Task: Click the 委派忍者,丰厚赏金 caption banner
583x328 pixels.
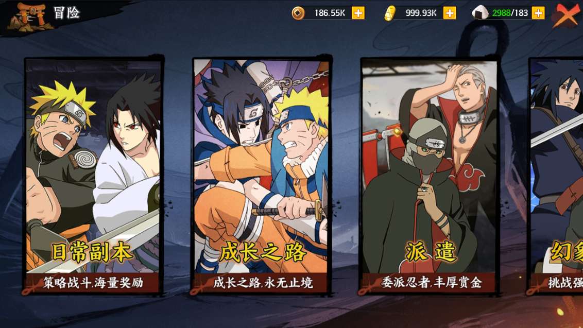Action: 431,283
